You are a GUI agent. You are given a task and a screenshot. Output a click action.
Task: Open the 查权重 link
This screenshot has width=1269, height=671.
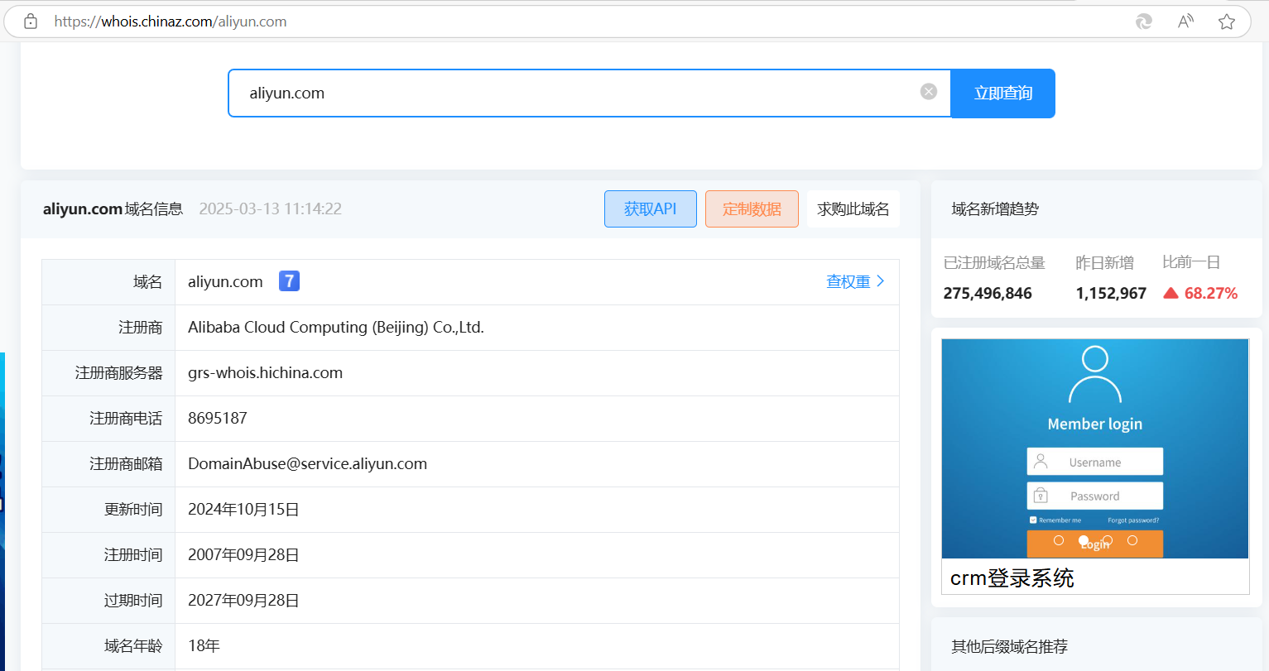855,281
